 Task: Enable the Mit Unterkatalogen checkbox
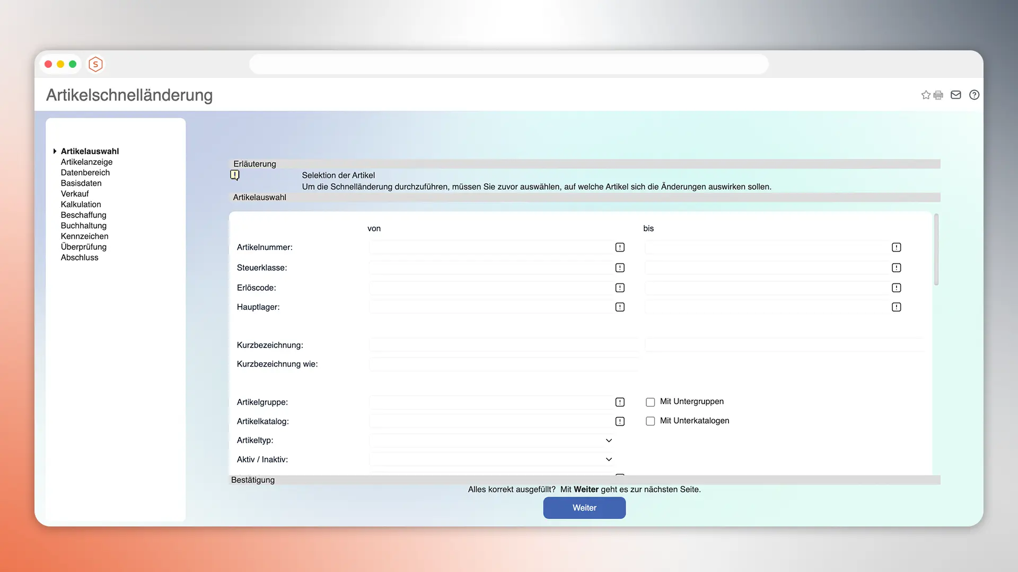click(x=650, y=421)
